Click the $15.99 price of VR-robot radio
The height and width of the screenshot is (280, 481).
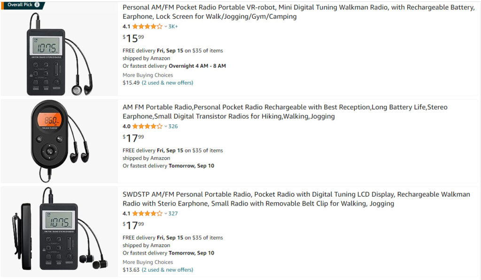tap(133, 38)
